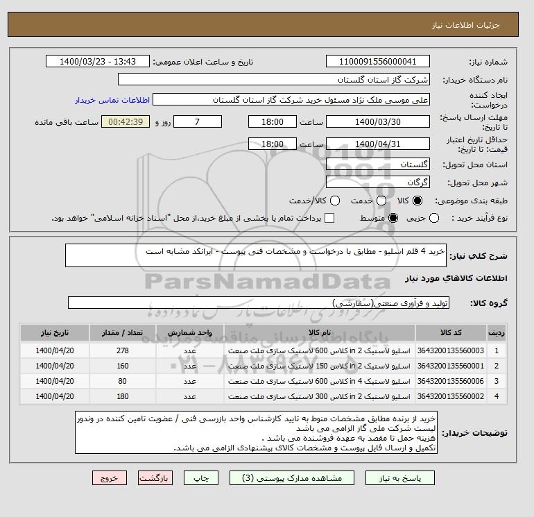Toggle the اسناد خزانه اسلامی payment checkbox

329,218
